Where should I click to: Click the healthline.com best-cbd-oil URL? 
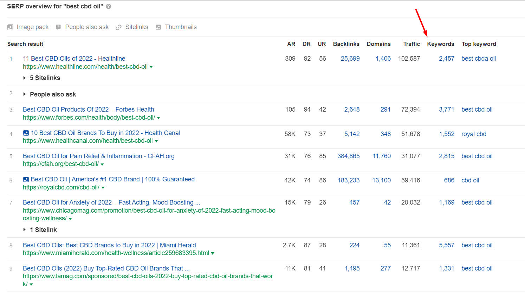click(85, 67)
